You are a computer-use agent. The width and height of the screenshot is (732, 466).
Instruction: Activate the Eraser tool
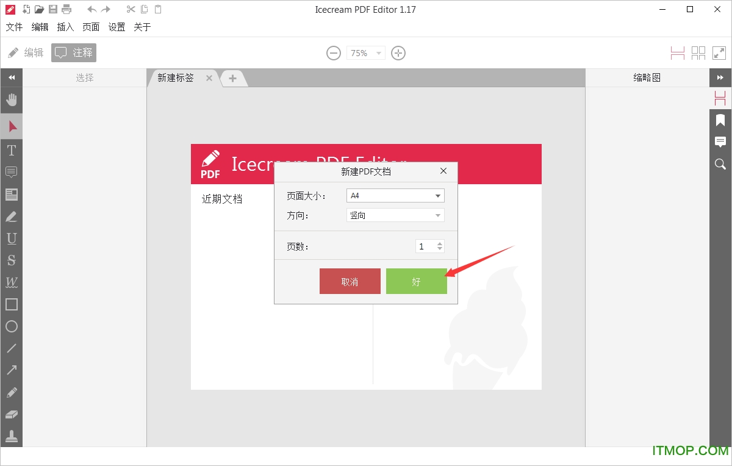(12, 414)
